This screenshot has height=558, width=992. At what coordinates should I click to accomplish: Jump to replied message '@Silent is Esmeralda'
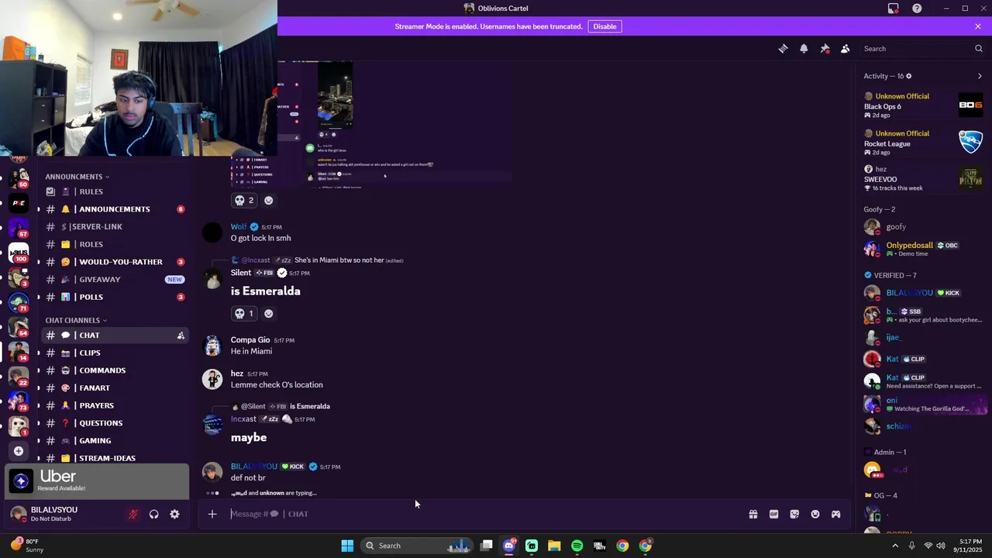309,406
